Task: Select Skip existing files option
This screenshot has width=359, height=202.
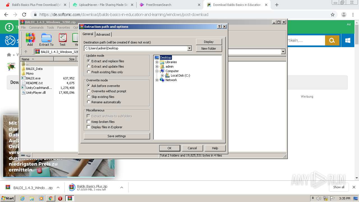Action: point(89,97)
